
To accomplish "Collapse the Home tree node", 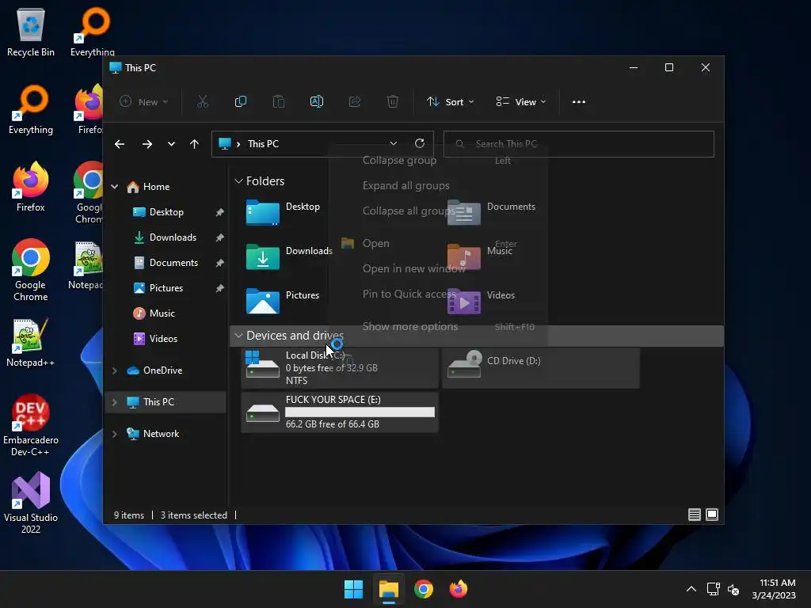I will pyautogui.click(x=114, y=187).
